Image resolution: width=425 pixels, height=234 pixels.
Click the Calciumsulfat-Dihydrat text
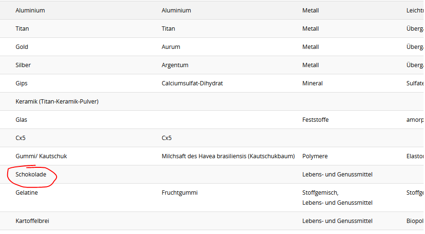click(192, 83)
